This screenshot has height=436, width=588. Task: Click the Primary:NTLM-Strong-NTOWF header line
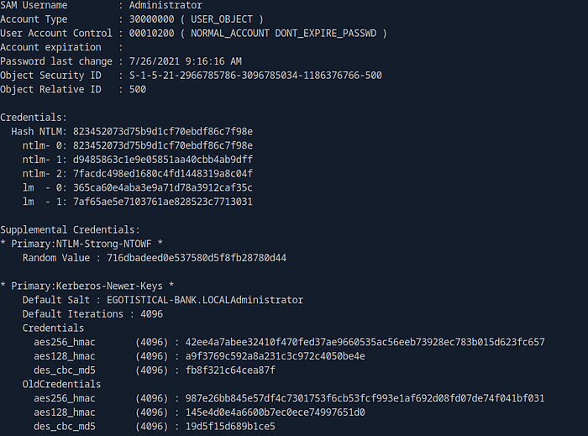(x=81, y=244)
